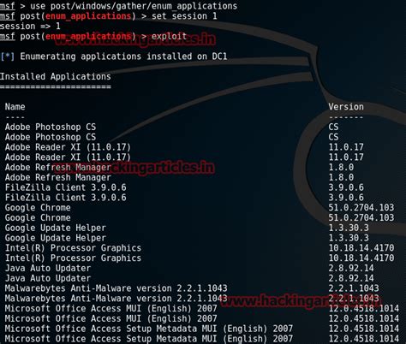Click the second 'Adobe Refresh Manager' name entry

[x=58, y=177]
